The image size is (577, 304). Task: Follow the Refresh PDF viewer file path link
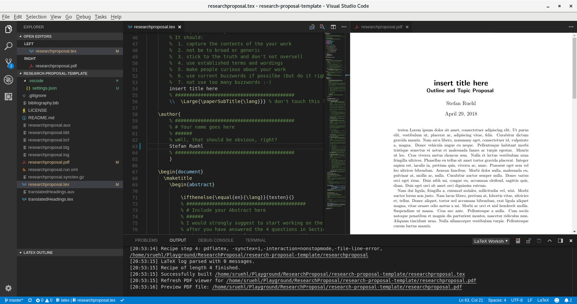351,281
